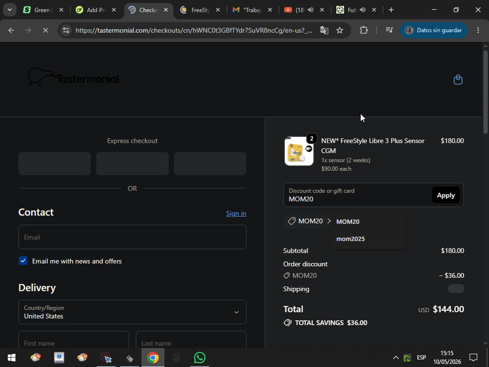Click the translate page icon
This screenshot has width=489, height=367.
[x=324, y=30]
